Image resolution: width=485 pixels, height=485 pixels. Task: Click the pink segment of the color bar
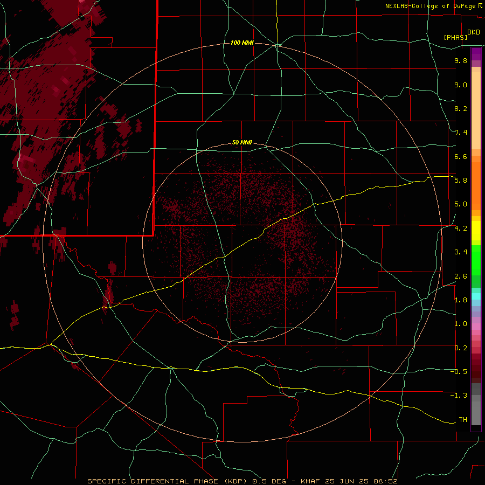coord(476,327)
